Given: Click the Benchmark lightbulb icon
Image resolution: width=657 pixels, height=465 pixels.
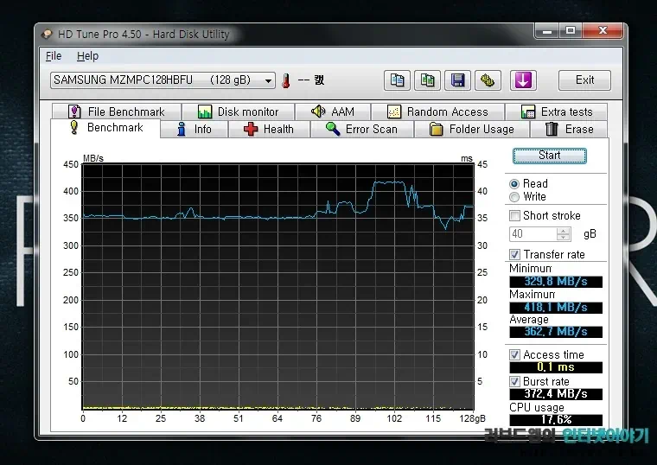Looking at the screenshot, I should tap(74, 127).
